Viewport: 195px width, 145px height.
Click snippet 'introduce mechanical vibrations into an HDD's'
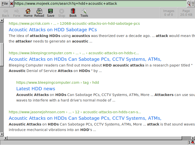(50, 130)
